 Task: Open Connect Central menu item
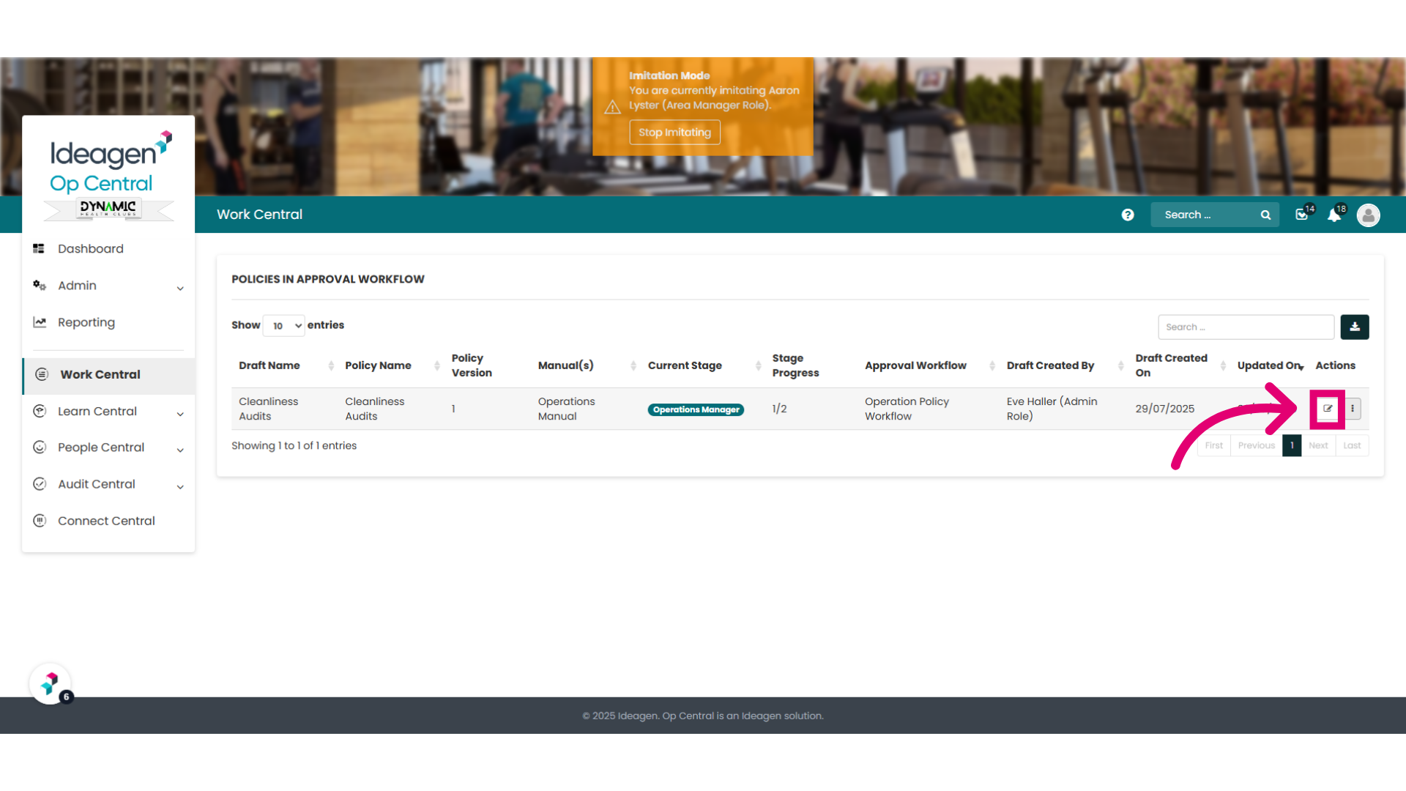(108, 521)
